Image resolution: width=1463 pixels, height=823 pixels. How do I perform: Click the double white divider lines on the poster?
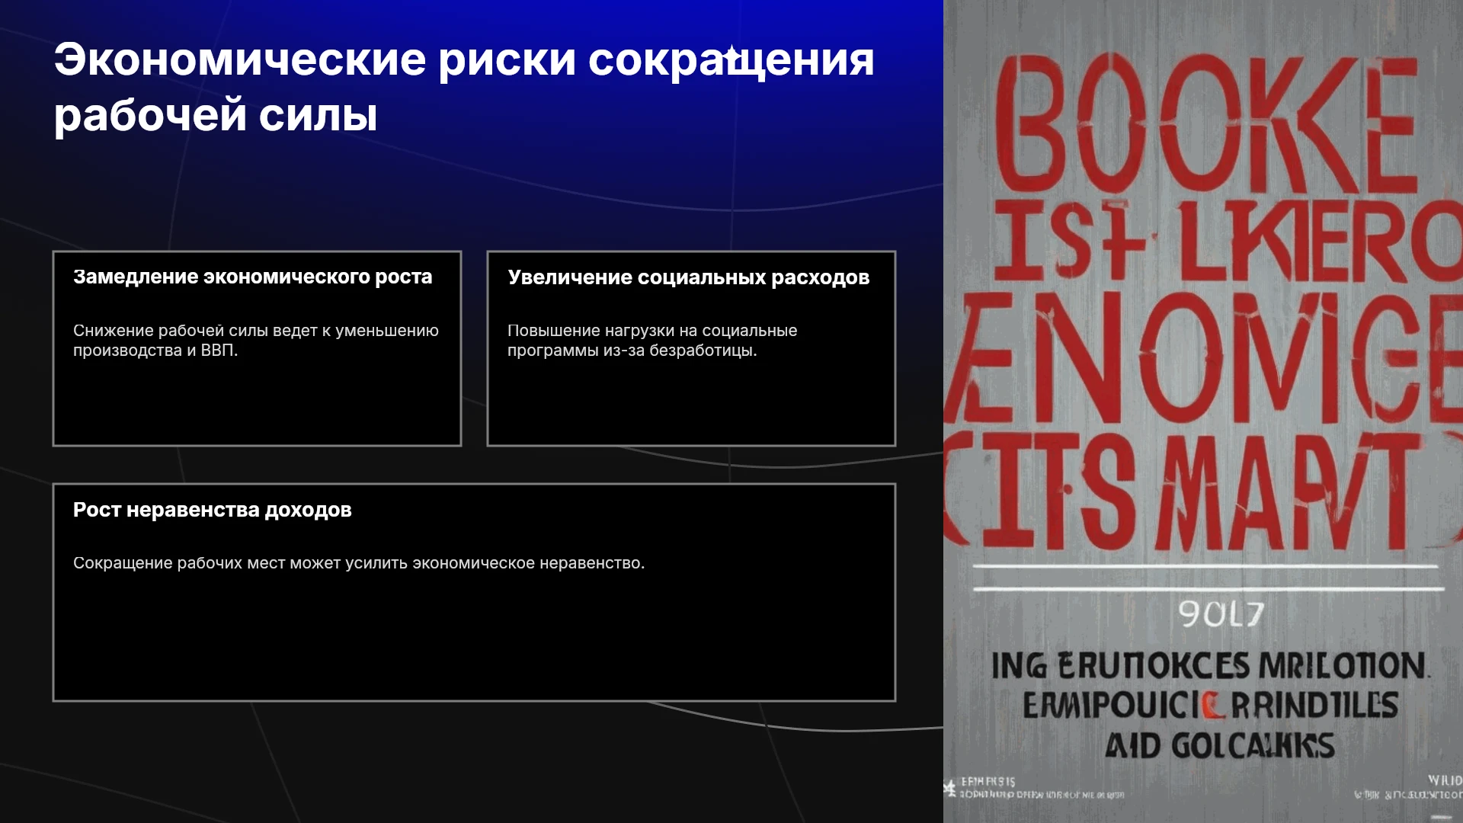pyautogui.click(x=1208, y=578)
